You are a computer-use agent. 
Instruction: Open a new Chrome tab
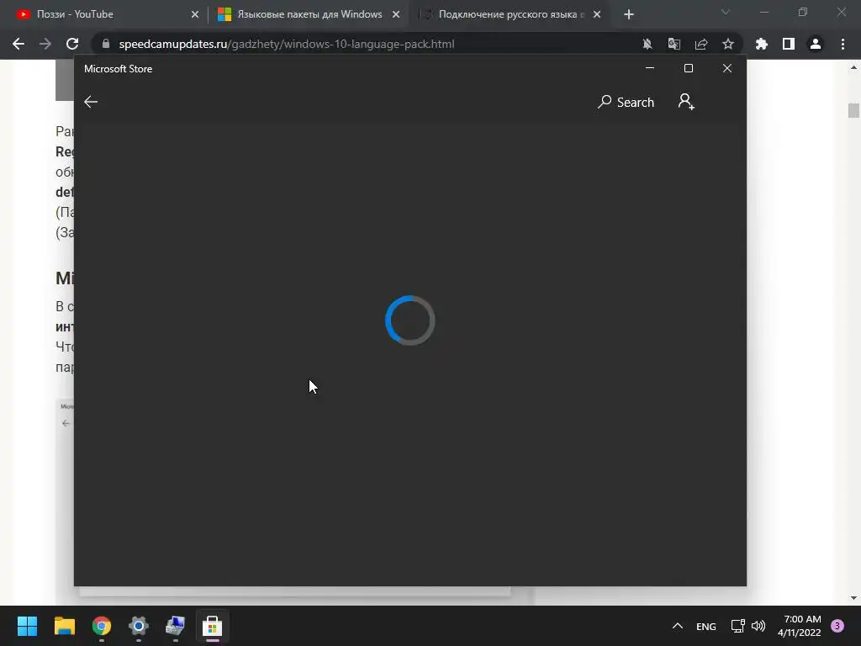tap(629, 14)
